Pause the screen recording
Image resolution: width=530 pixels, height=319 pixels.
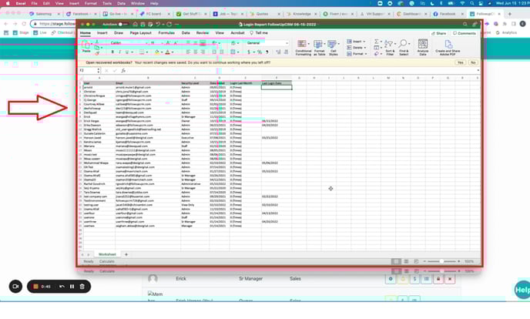click(72, 287)
